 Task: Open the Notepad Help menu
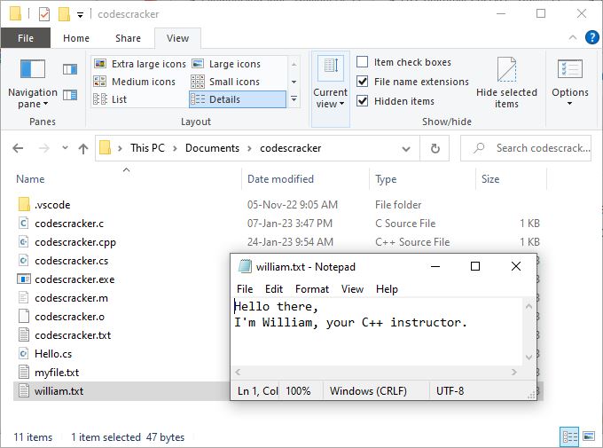[x=387, y=289]
